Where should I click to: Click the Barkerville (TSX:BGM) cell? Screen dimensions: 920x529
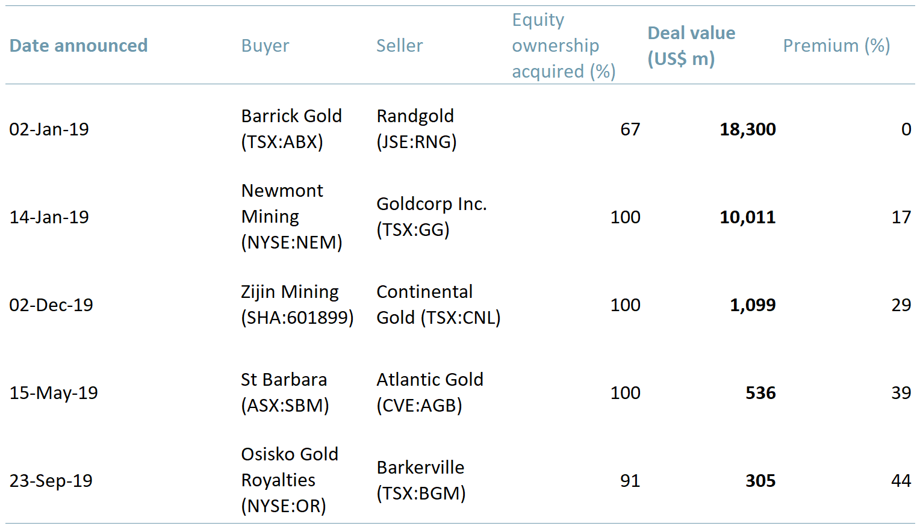pos(420,480)
